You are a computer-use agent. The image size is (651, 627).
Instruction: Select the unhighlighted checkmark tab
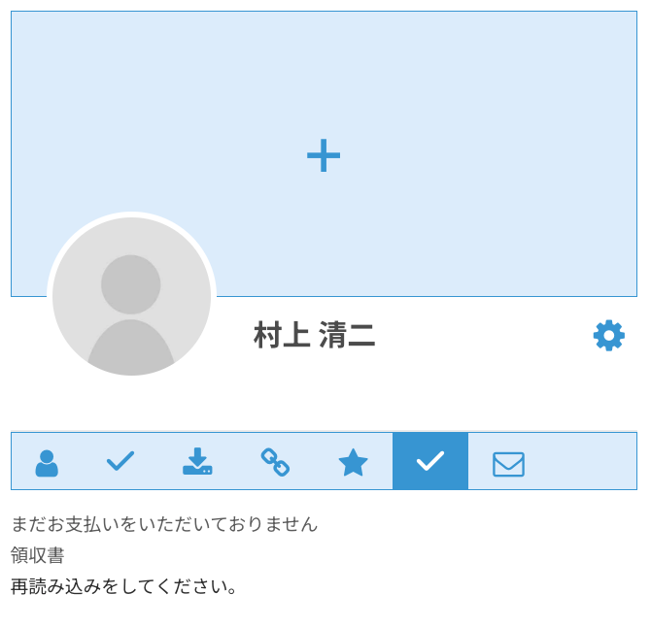120,461
